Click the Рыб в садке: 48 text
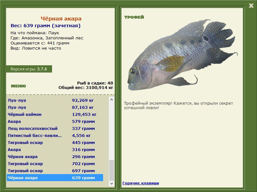The width and height of the screenshot is (257, 192). (x=95, y=83)
